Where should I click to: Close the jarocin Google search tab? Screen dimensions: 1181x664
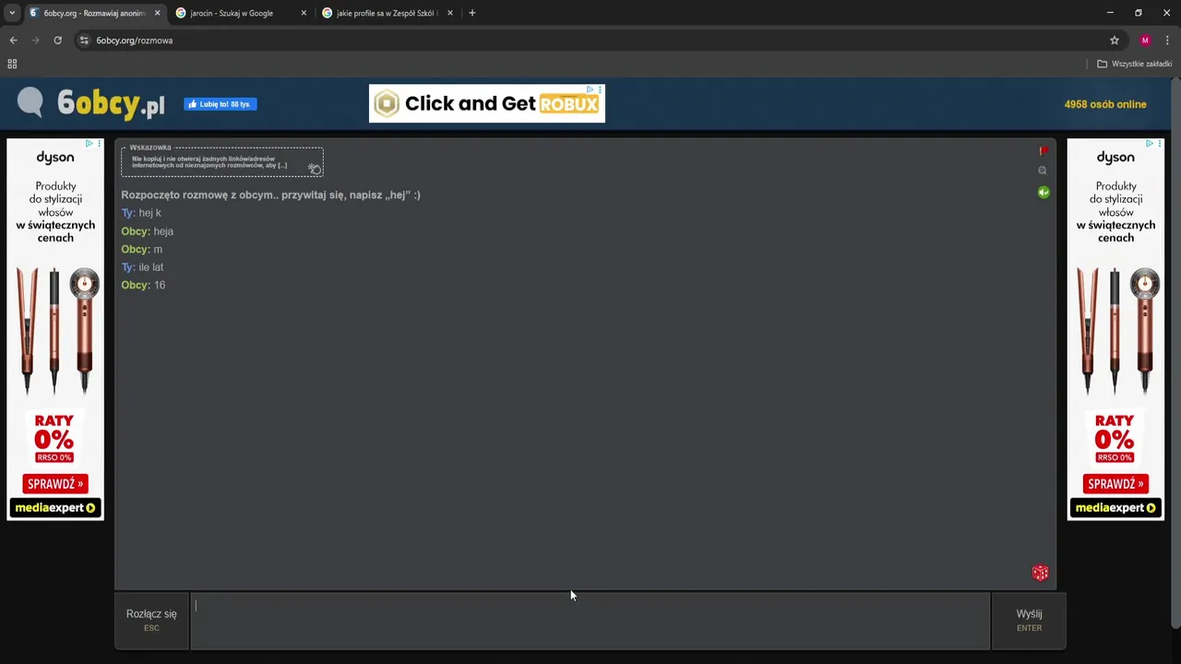tap(304, 13)
